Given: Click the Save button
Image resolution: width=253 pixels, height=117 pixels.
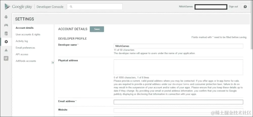Looking at the screenshot, I should [x=97, y=29].
